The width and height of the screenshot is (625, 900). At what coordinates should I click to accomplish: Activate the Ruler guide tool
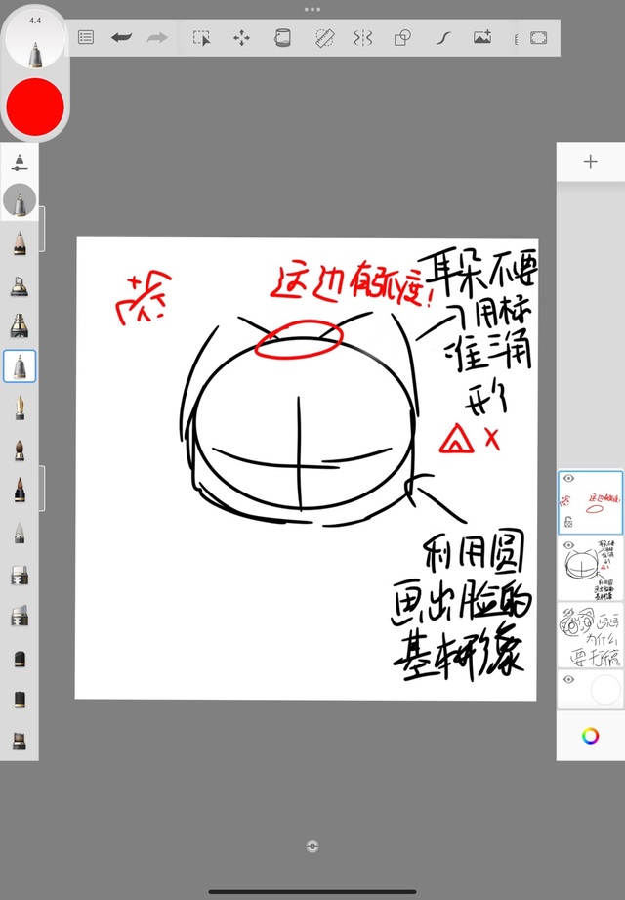pos(324,37)
